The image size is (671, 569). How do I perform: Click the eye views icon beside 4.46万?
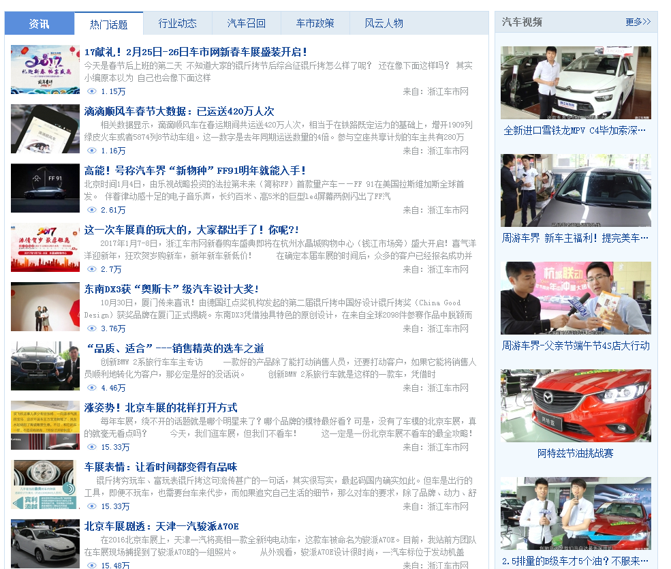91,388
